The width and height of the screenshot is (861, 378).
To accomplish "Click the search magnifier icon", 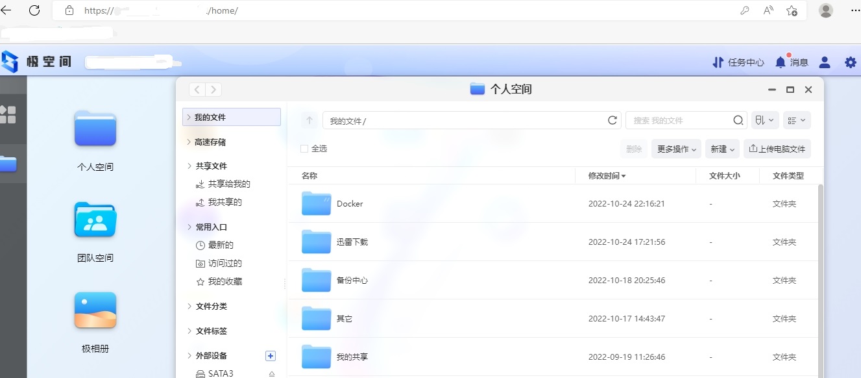I will (738, 120).
